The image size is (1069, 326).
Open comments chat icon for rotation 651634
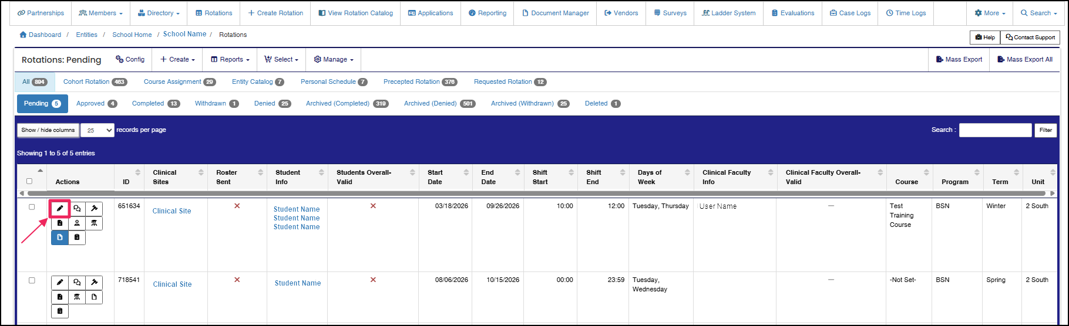tap(77, 209)
